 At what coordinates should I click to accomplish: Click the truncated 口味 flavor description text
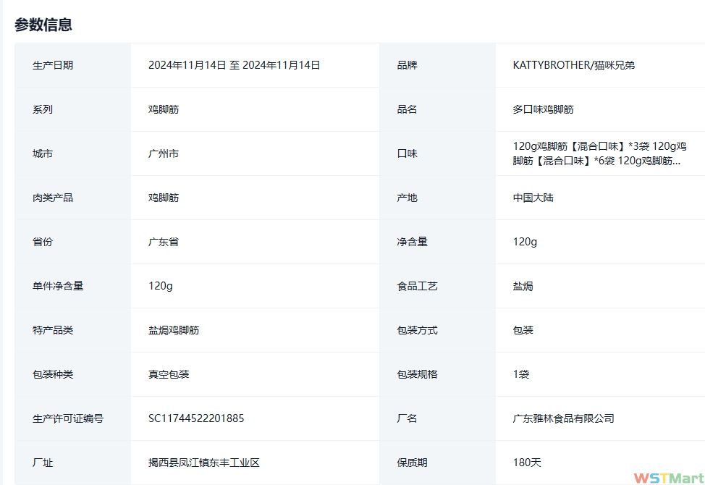[599, 153]
